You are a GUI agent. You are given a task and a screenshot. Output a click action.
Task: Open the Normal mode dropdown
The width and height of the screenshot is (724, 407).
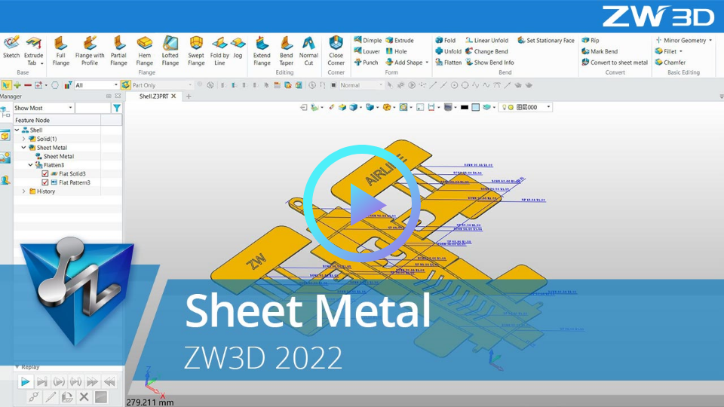click(361, 85)
